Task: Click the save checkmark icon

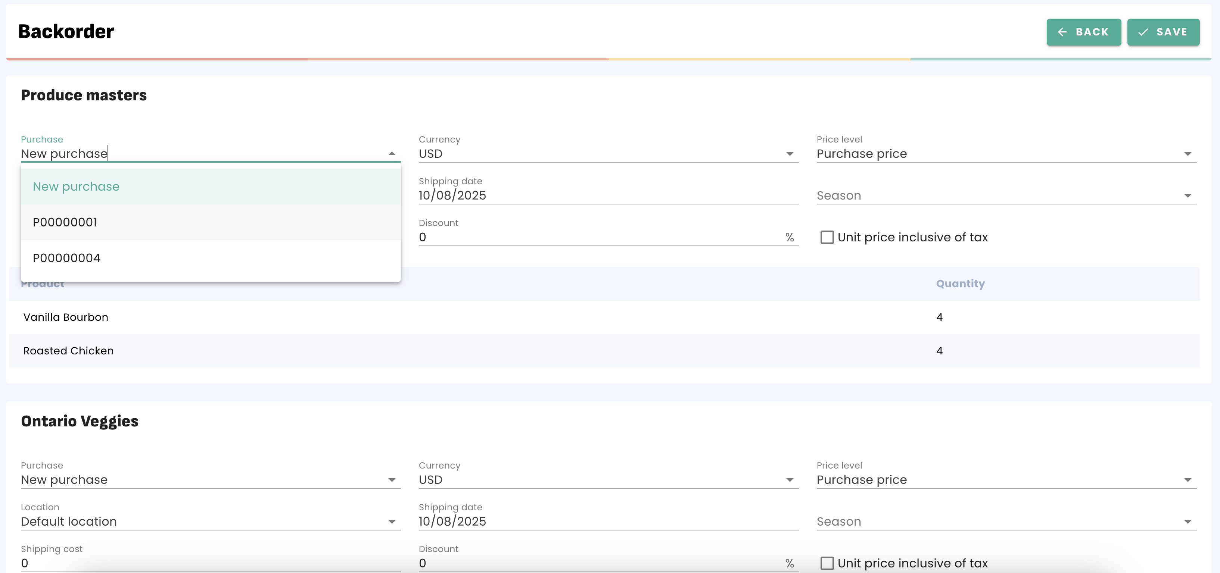Action: tap(1143, 32)
